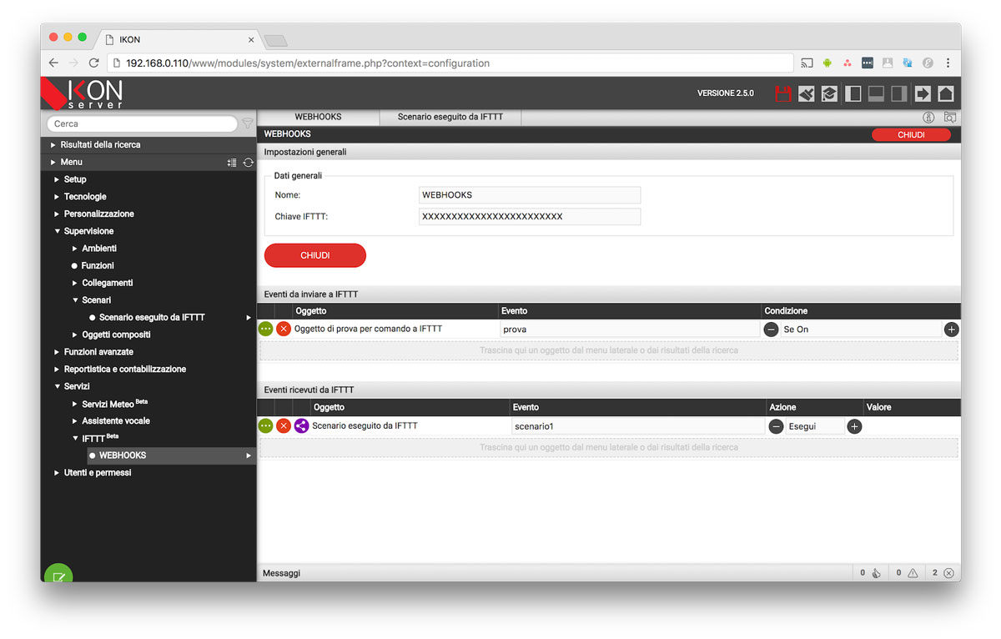This screenshot has width=1001, height=639.
Task: Click the IKON browser tab
Action: (x=178, y=39)
